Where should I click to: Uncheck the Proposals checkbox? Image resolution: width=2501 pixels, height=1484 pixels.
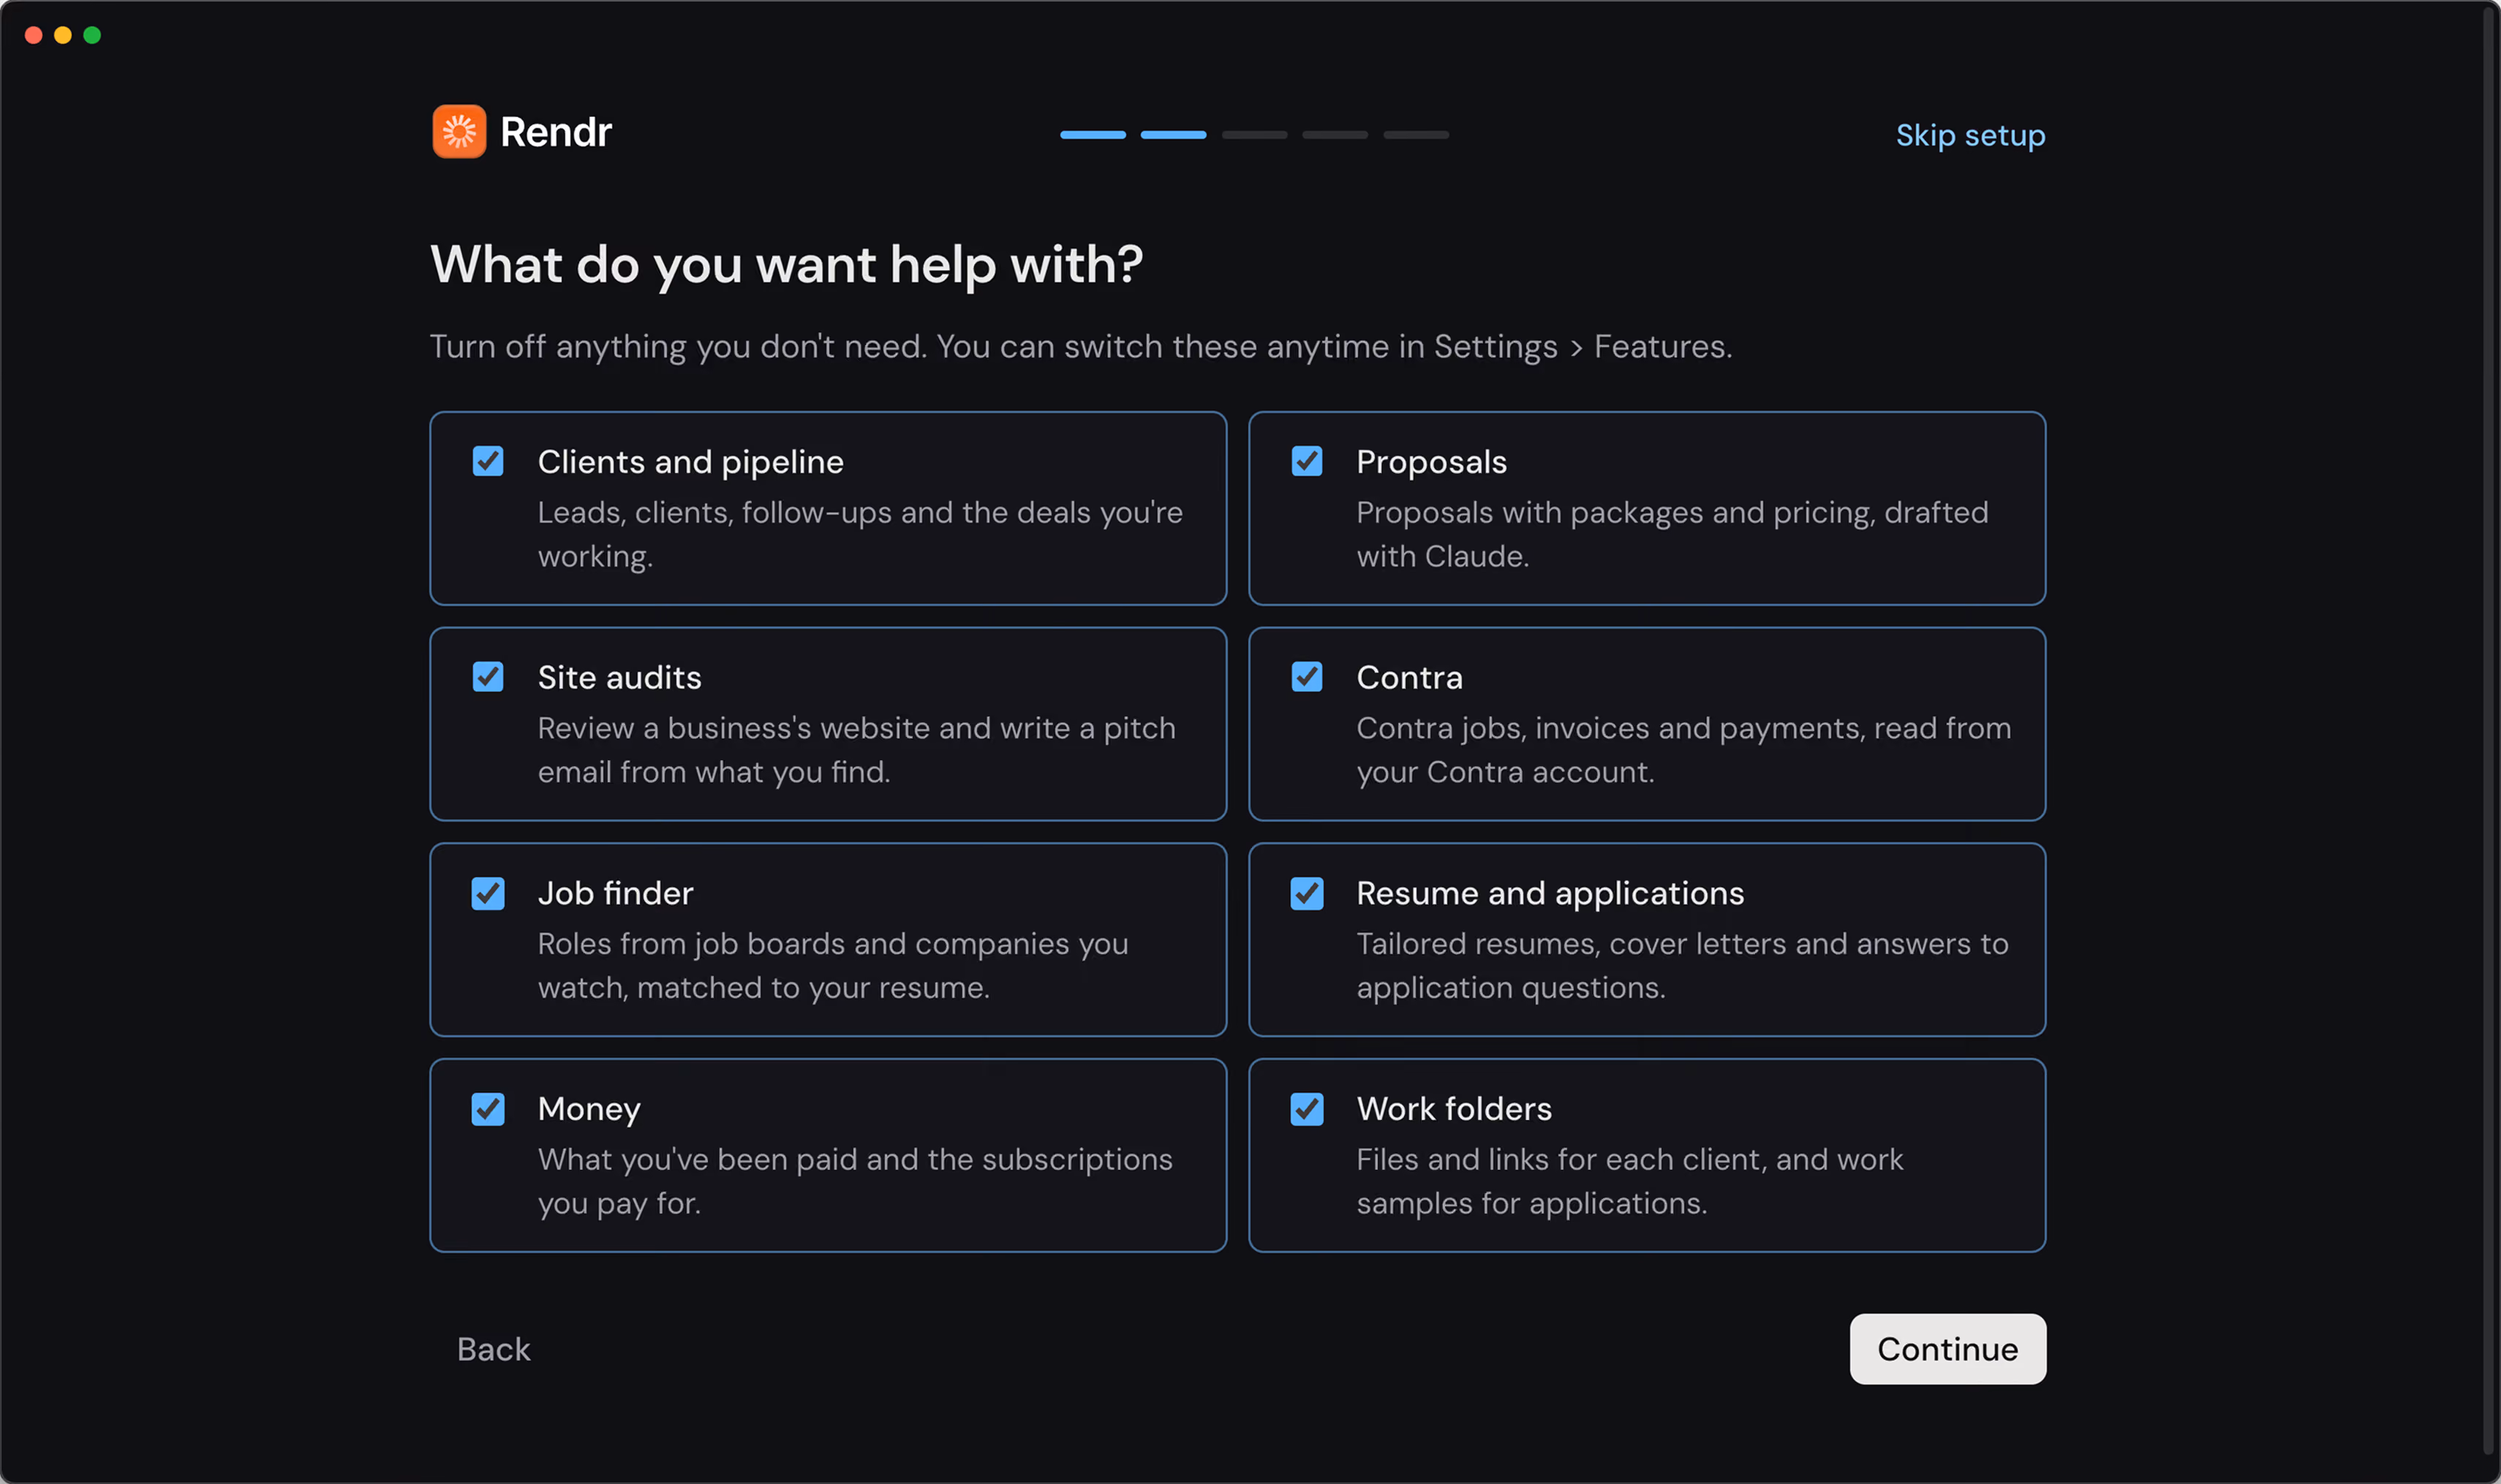(x=1307, y=461)
